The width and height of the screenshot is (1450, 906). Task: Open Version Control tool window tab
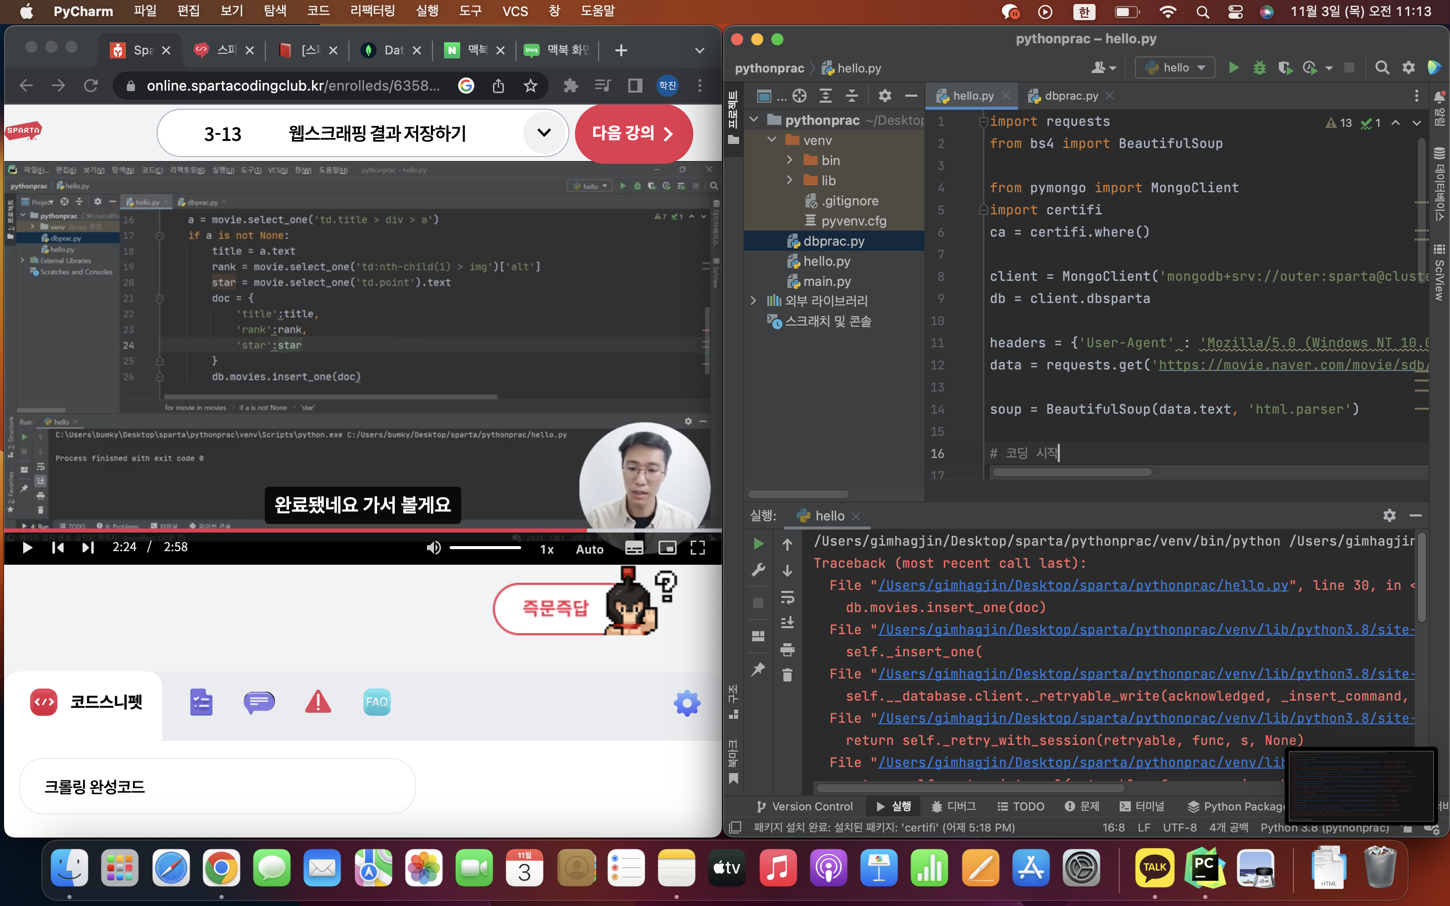[805, 806]
